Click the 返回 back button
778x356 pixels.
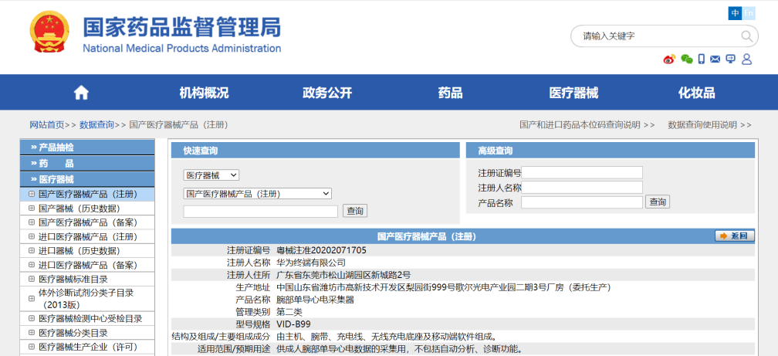pyautogui.click(x=735, y=236)
